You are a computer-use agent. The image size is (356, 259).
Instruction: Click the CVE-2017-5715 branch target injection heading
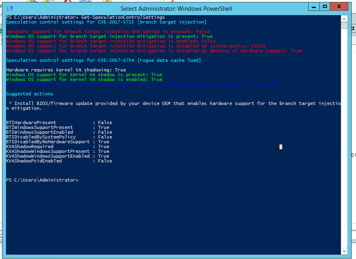[x=106, y=22]
